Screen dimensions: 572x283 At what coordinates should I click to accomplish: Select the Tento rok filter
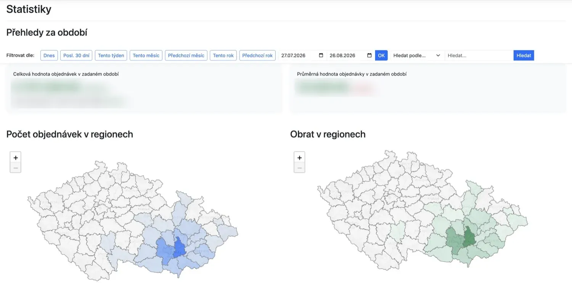[x=223, y=56]
